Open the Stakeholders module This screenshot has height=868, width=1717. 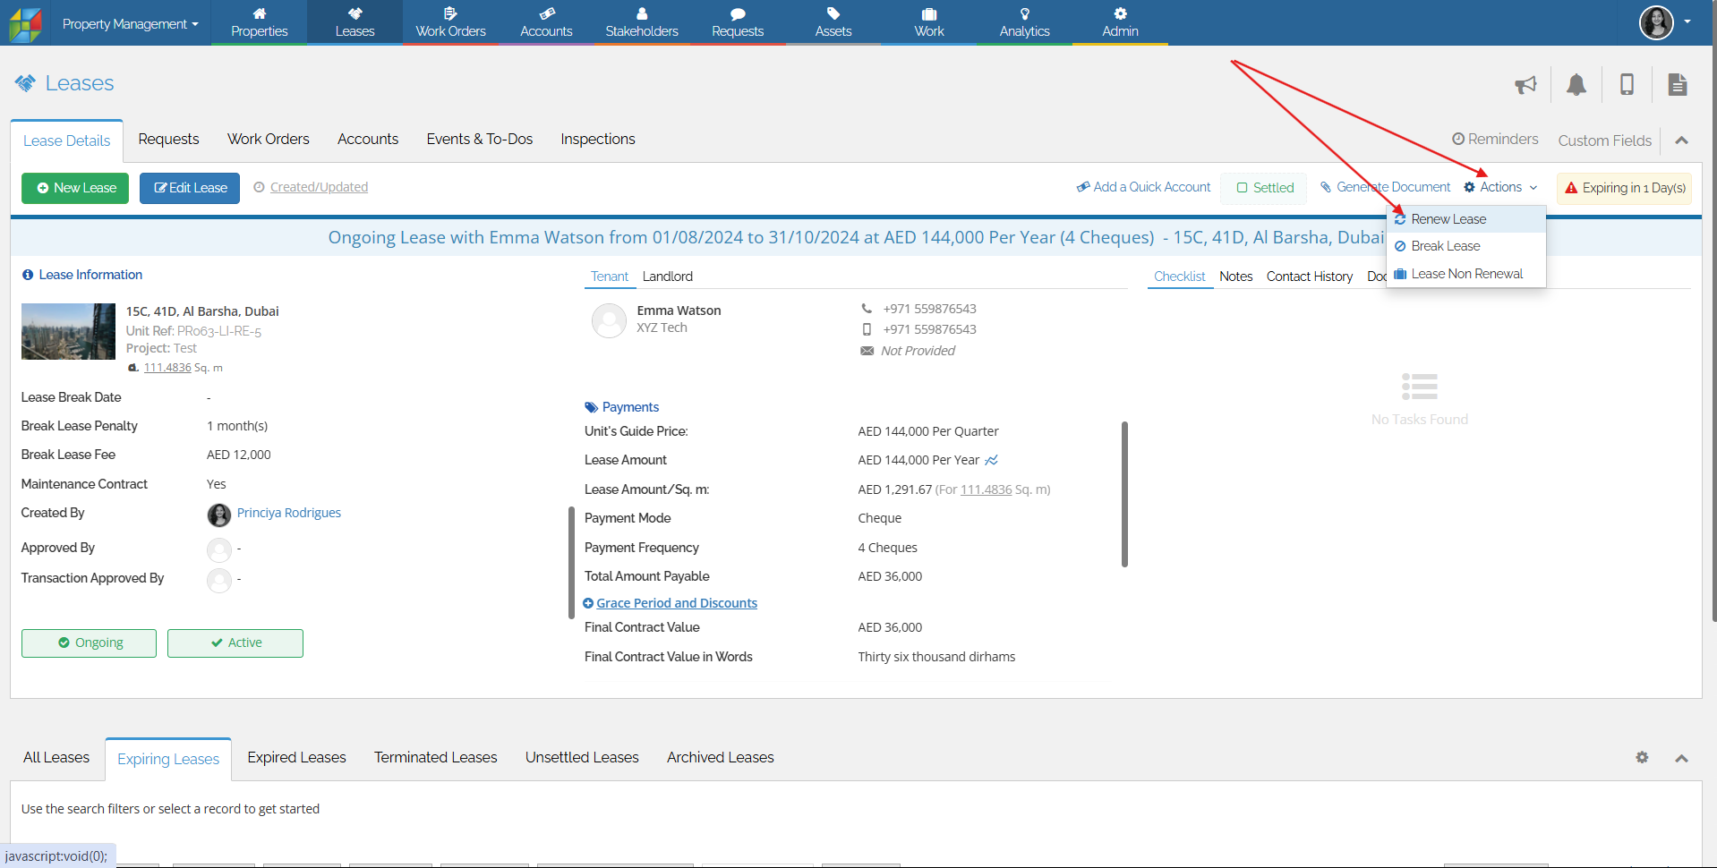click(641, 22)
